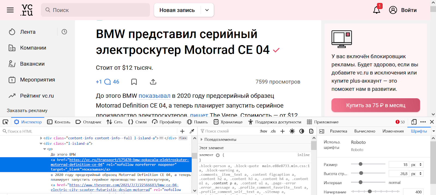436x195 pixels.
Task: Activate the element picker in devtools
Action: pyautogui.click(x=5, y=122)
